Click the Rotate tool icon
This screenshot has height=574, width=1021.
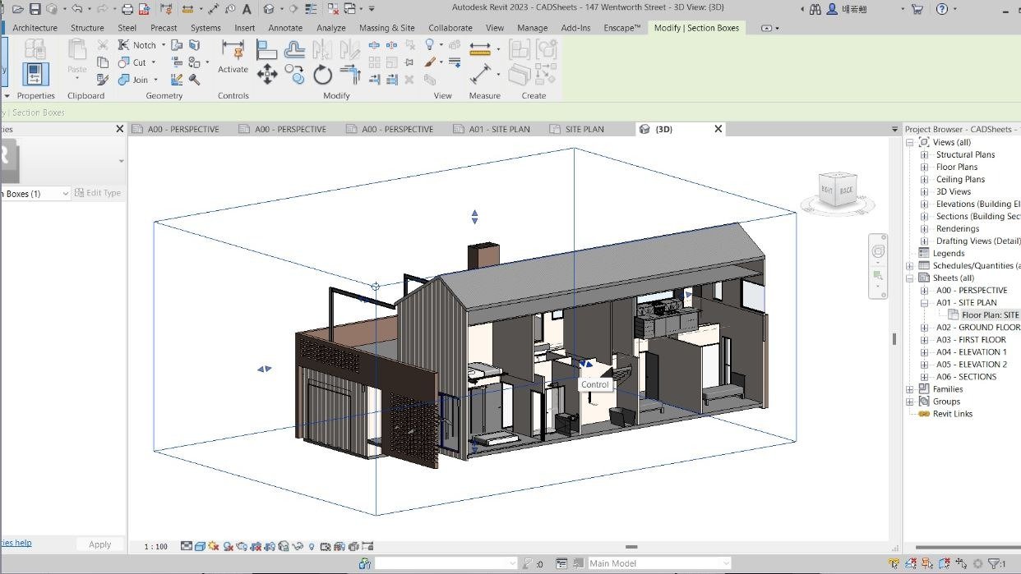coord(322,75)
